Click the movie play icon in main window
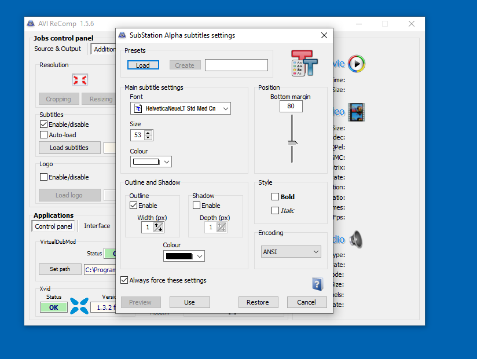 click(x=356, y=64)
